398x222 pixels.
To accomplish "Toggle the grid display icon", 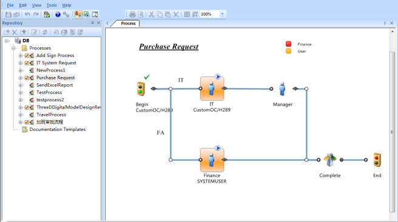I will coord(187,15).
